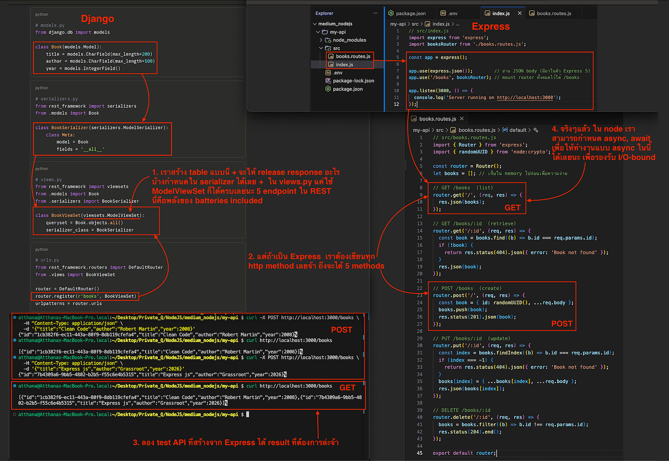Image resolution: width=669 pixels, height=461 pixels.
Task: Select the index.js editor tab
Action: pos(503,13)
